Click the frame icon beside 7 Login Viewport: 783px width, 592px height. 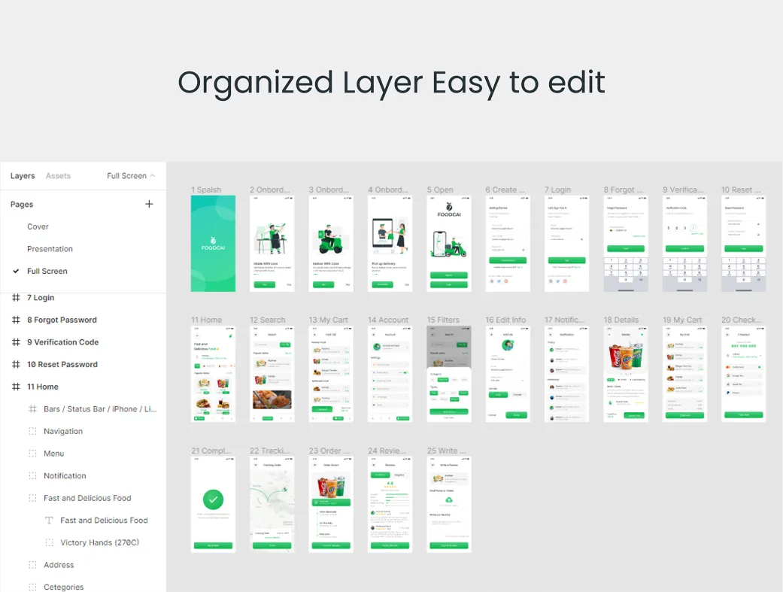click(16, 298)
